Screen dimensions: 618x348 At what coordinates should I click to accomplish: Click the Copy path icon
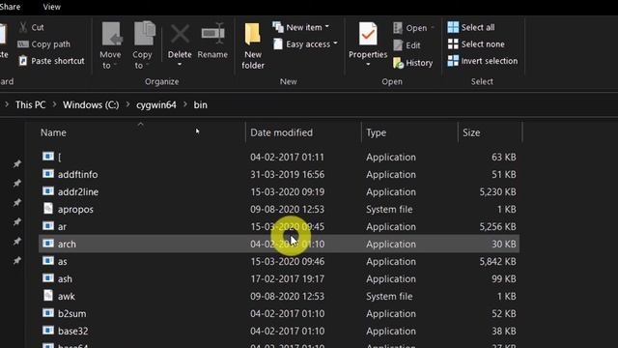point(23,44)
